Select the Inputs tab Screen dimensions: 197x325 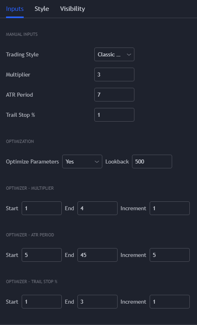click(x=15, y=9)
